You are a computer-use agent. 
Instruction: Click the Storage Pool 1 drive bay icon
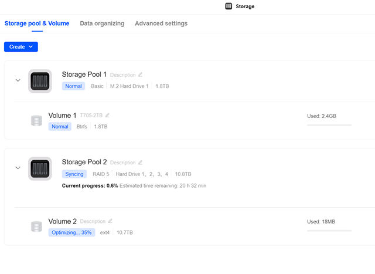click(40, 81)
